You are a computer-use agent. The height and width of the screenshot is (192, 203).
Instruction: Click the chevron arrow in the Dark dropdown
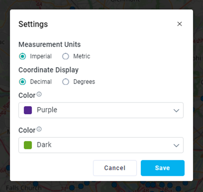(176, 145)
